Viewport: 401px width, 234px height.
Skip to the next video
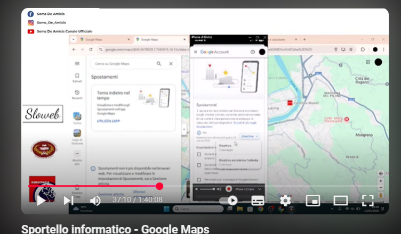69,200
